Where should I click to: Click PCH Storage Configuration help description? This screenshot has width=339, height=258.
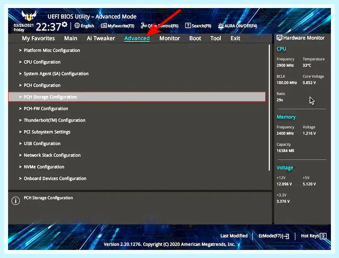coord(48,198)
